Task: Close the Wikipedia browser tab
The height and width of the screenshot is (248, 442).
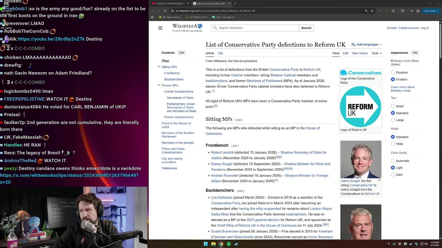Action: click(x=229, y=3)
